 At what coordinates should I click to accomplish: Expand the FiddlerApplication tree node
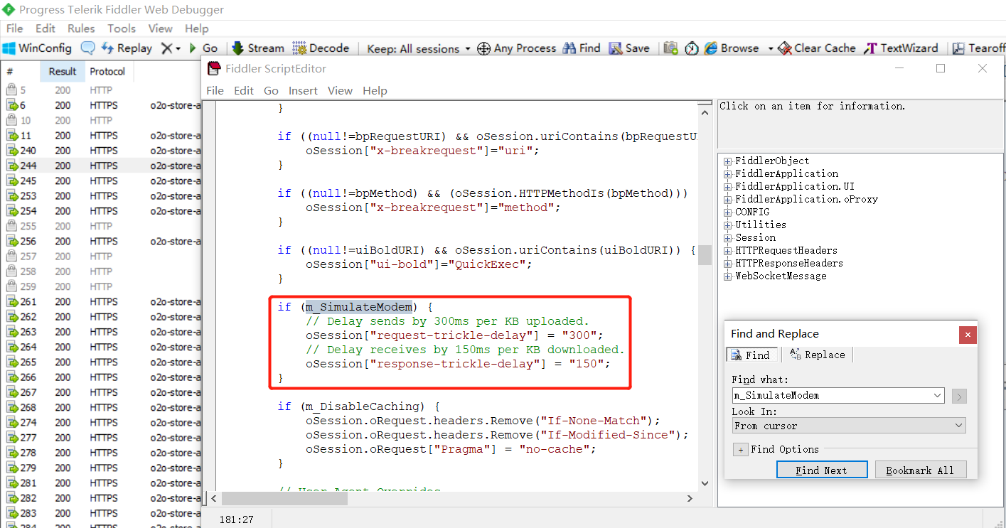[x=727, y=174]
